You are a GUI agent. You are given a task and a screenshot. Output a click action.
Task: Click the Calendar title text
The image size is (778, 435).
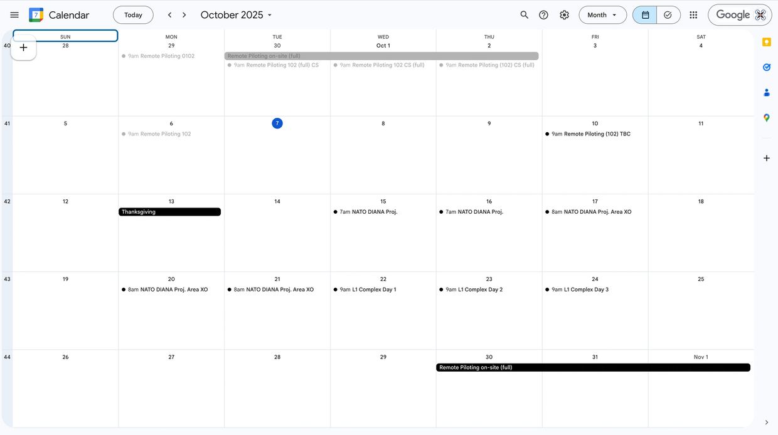click(x=69, y=15)
